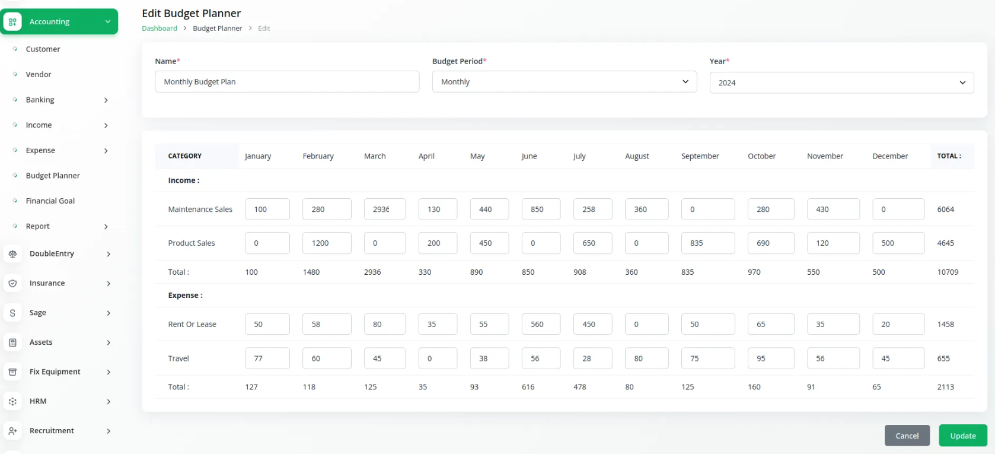This screenshot has height=454, width=995.
Task: Expand the Expense submenu arrow
Action: pos(106,151)
